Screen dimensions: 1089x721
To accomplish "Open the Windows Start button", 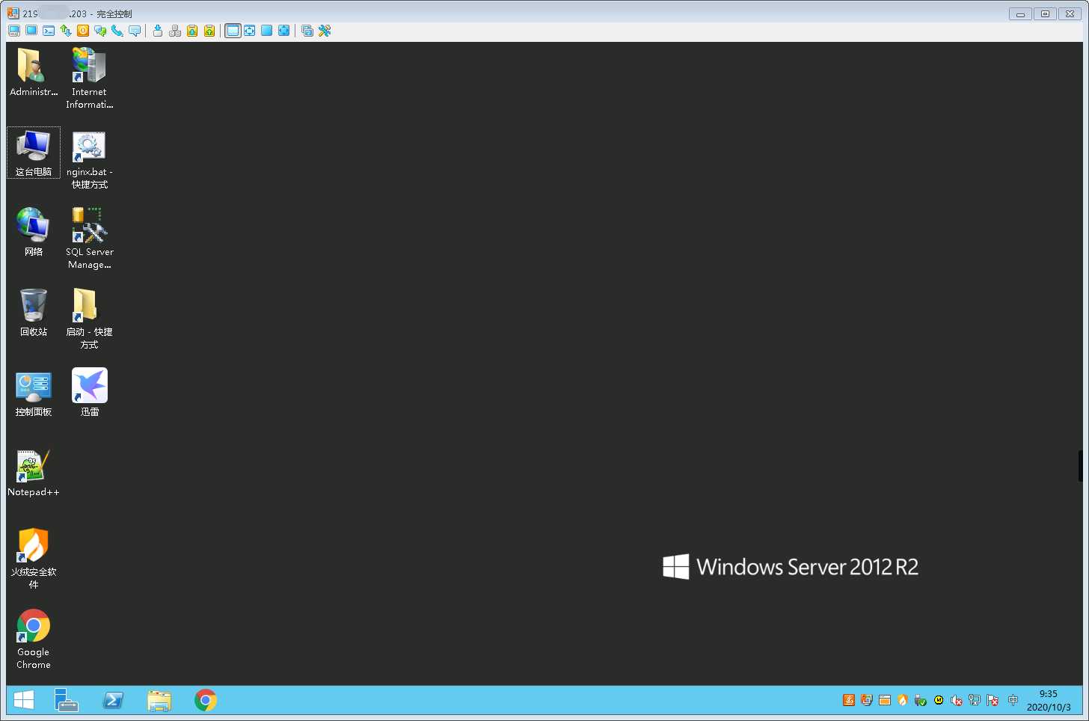I will 24,700.
